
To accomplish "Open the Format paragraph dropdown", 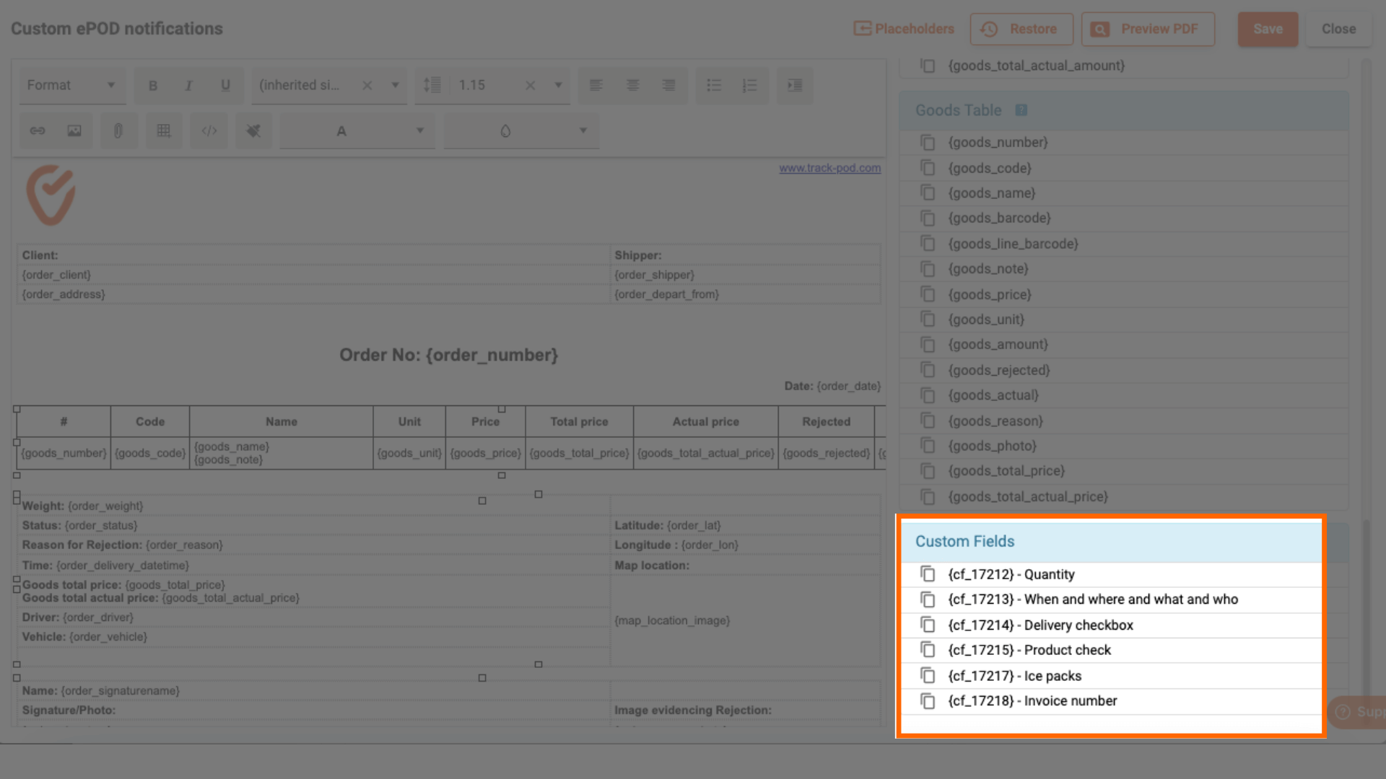I will pos(71,85).
